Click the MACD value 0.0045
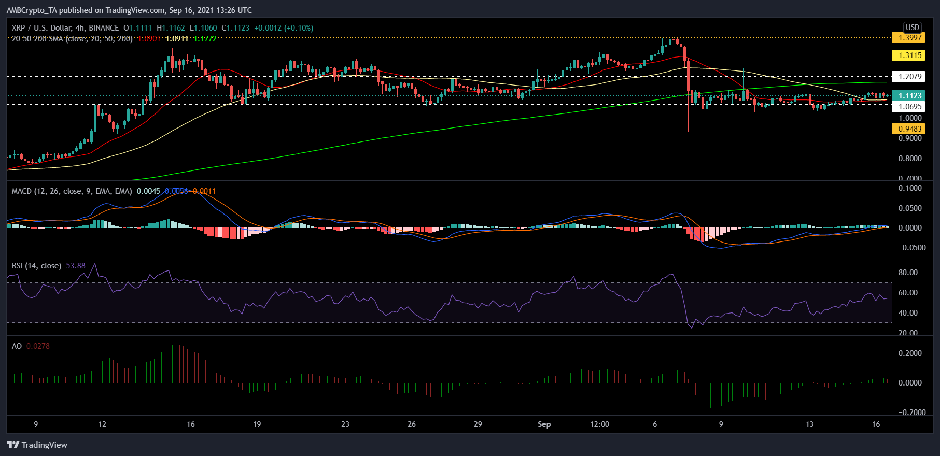Screen dimensions: 940x456 click(x=148, y=191)
